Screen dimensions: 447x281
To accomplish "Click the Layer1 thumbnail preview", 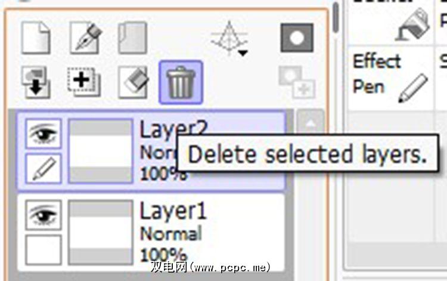I will 101,233.
